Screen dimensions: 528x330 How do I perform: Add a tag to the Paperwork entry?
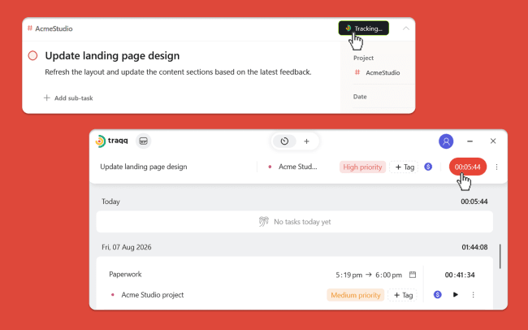pyautogui.click(x=403, y=295)
